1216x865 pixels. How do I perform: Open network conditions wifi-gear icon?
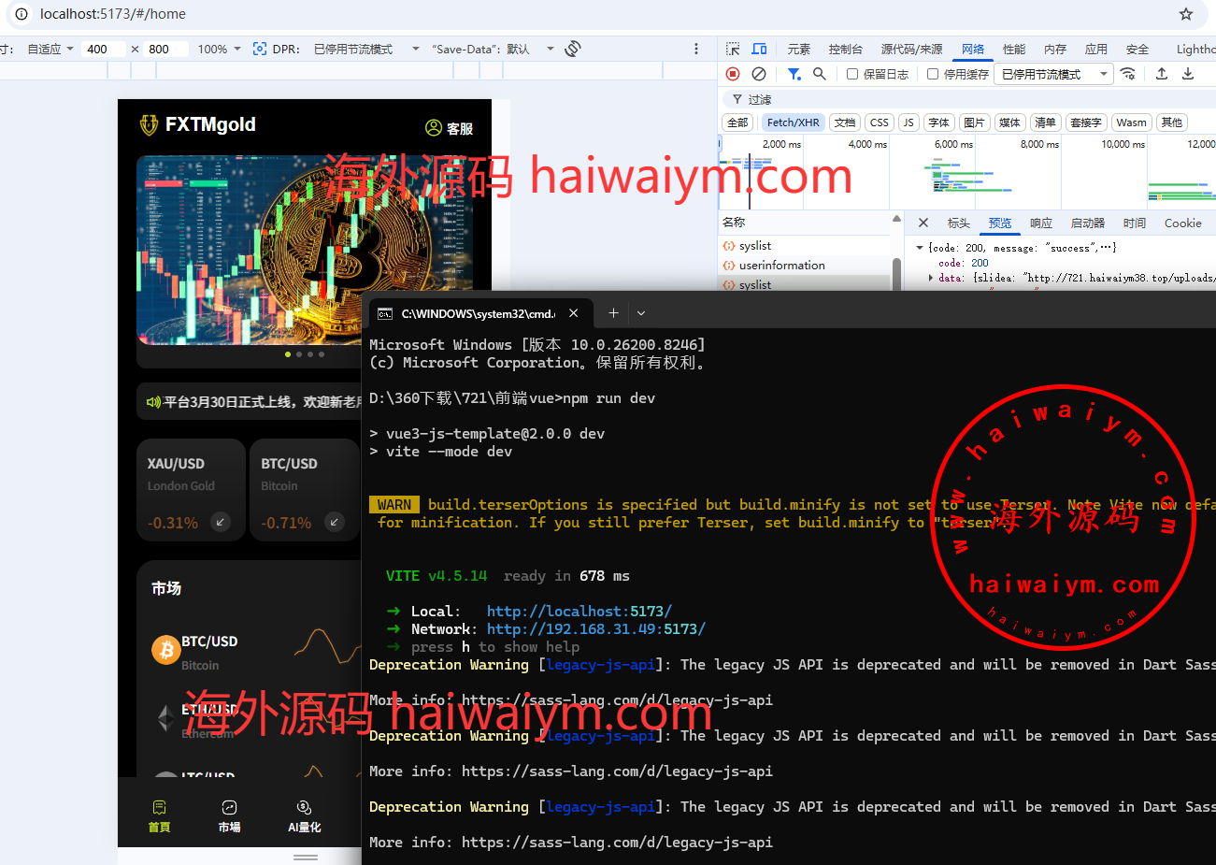click(x=1128, y=74)
